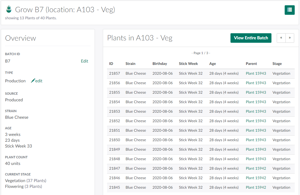
Task: Go to next page with » button
Action: 290,38
